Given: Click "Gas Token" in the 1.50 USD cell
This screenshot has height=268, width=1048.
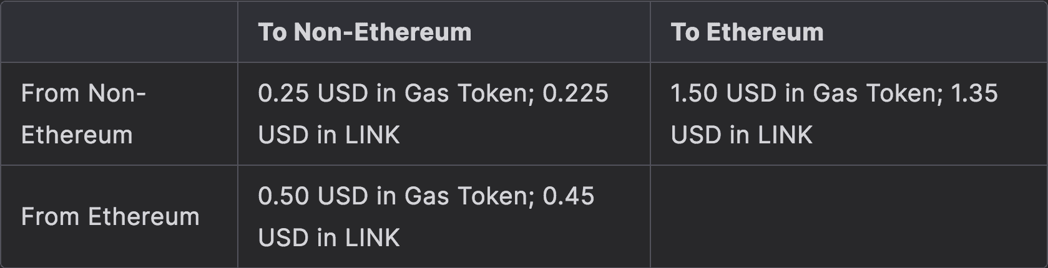Looking at the screenshot, I should click(x=878, y=93).
